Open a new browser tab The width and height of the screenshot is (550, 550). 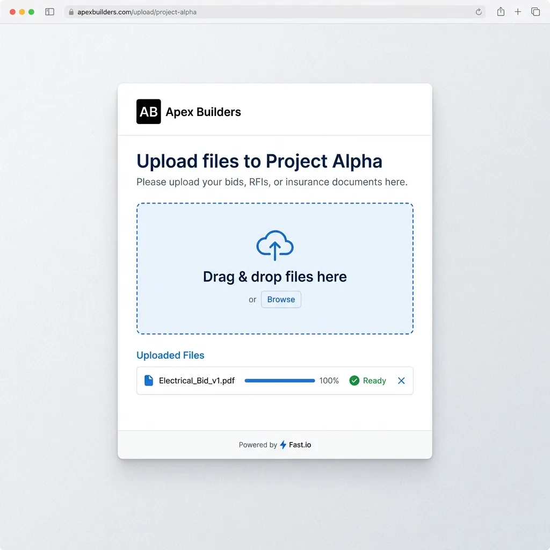click(x=517, y=11)
